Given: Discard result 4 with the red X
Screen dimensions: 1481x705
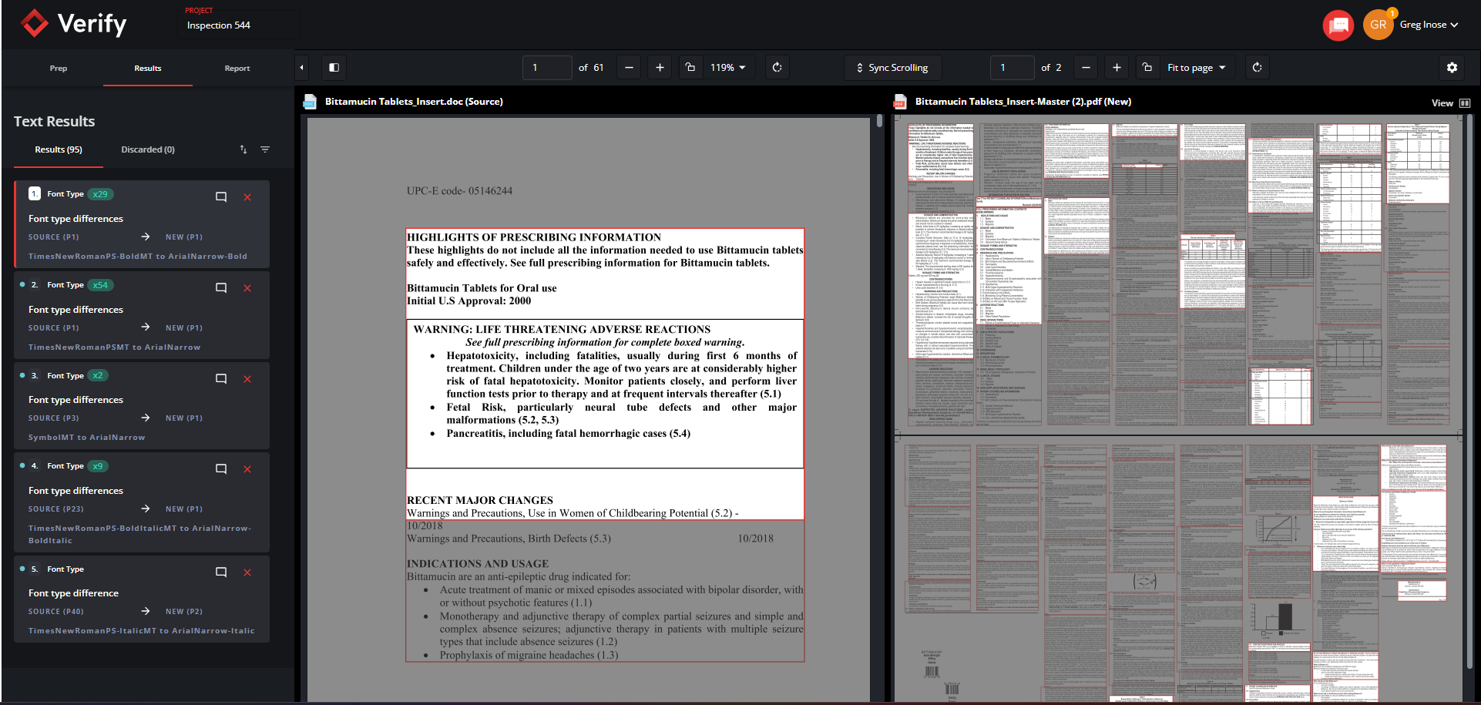Looking at the screenshot, I should 247,469.
